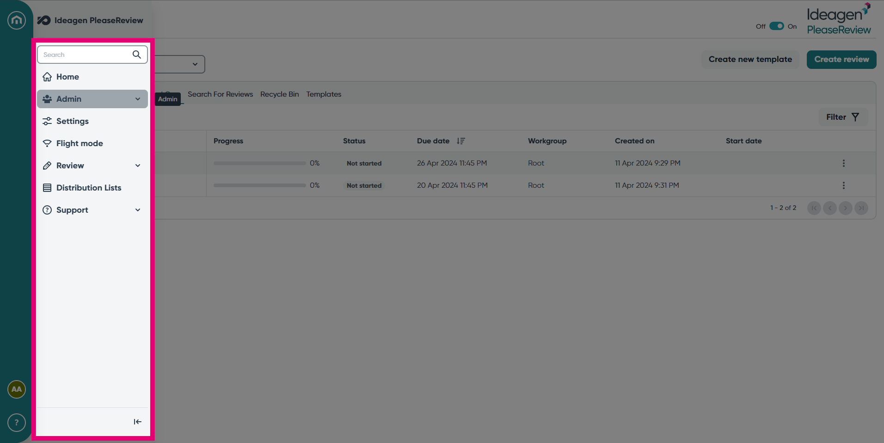Click the home icon in the left rail
Screen dimensions: 884x443
tap(17, 20)
